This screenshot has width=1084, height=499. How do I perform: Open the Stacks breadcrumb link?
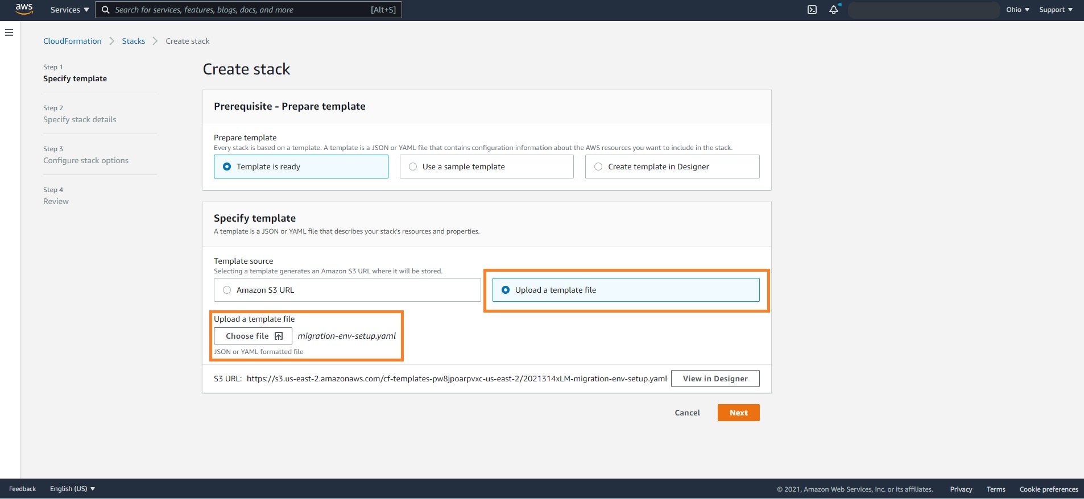point(134,41)
